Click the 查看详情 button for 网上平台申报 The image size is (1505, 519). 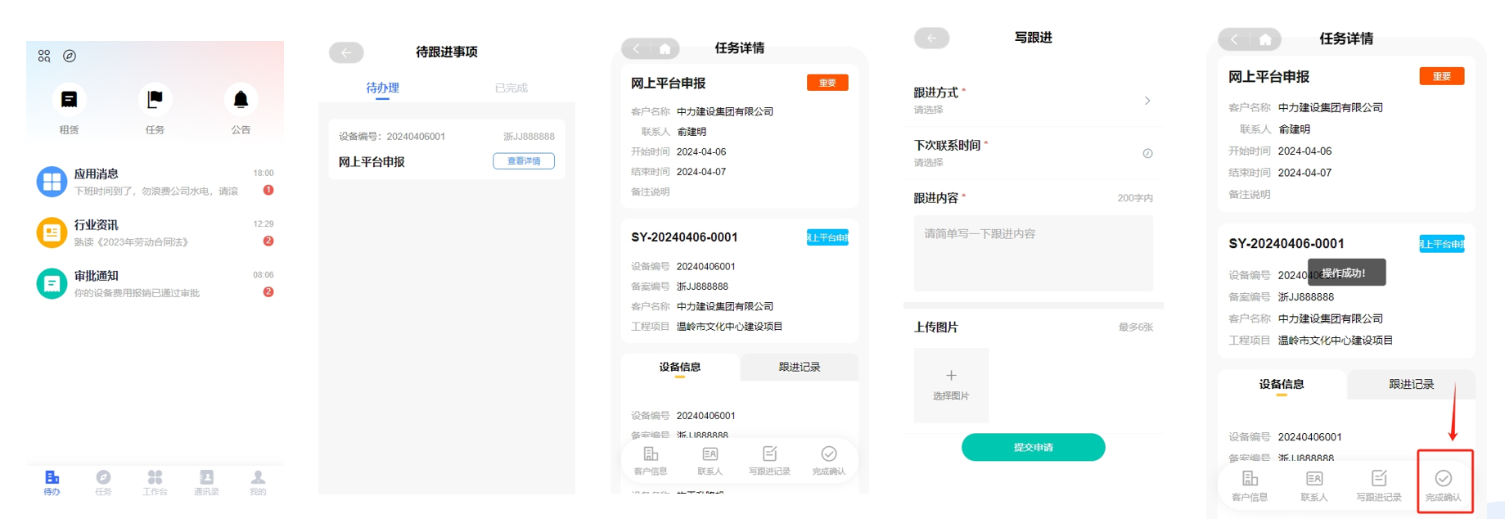[x=524, y=161]
